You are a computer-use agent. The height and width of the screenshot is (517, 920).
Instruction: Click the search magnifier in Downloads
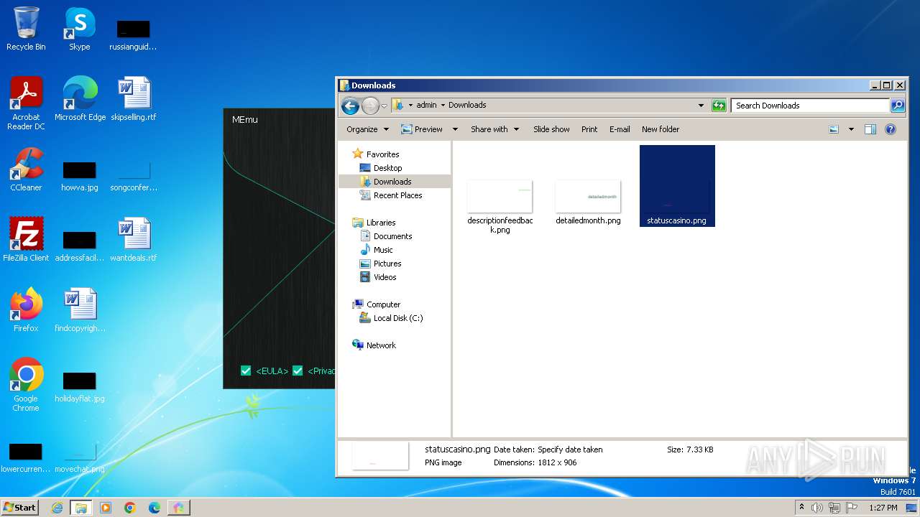898,106
